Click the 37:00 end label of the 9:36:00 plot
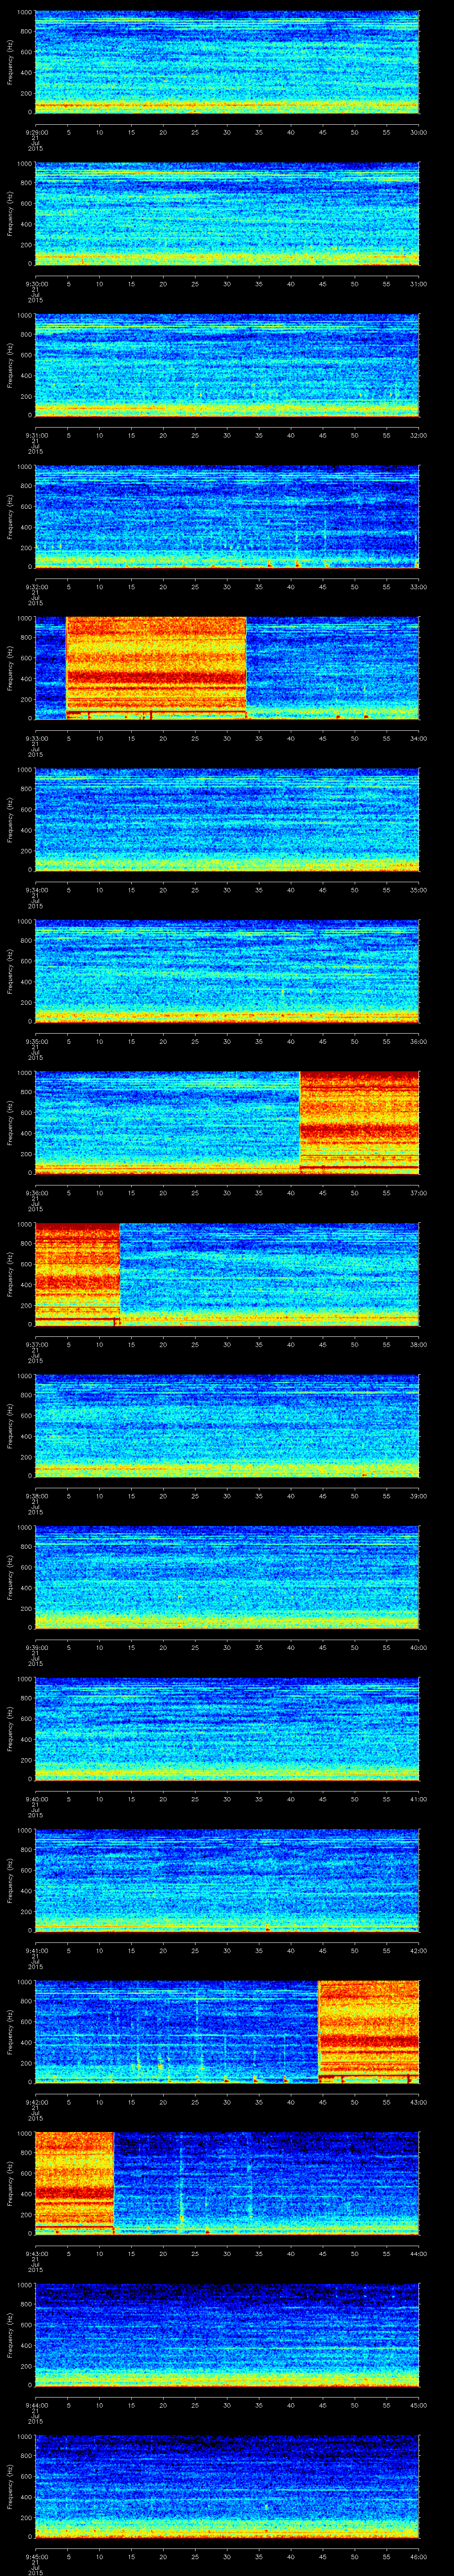 coord(418,1193)
